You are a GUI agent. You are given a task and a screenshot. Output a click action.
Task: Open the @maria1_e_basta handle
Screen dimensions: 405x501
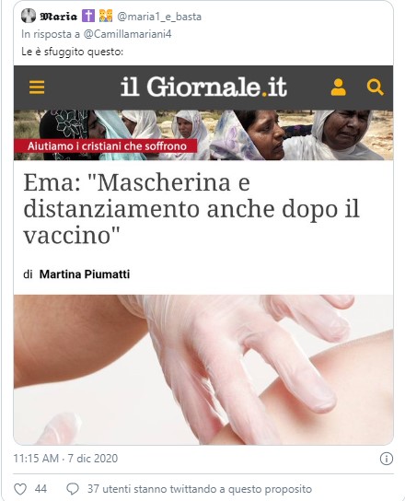159,17
